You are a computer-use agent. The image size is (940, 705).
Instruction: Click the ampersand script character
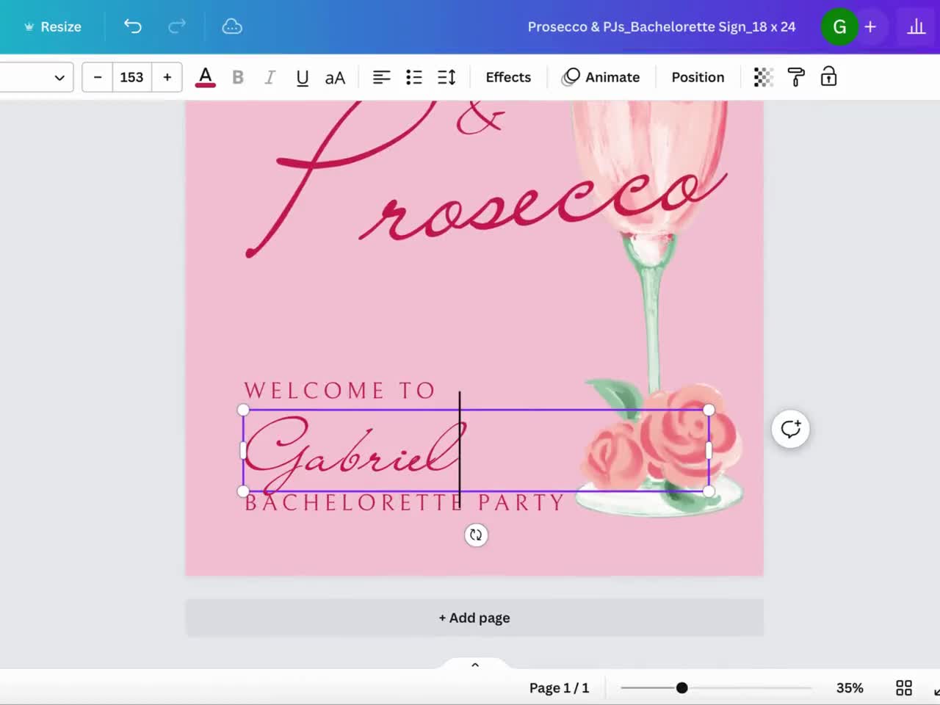[x=480, y=119]
